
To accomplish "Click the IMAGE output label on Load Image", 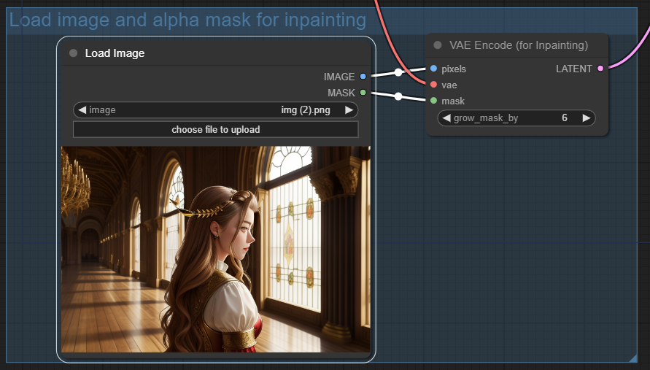I will (339, 77).
